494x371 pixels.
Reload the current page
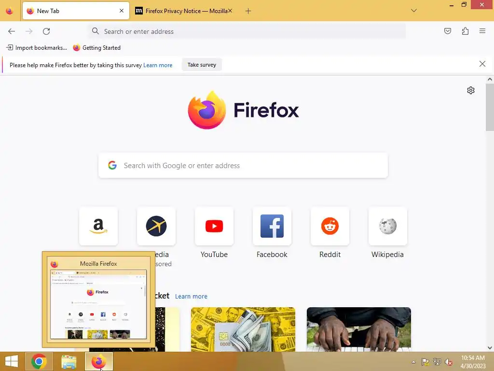click(46, 31)
